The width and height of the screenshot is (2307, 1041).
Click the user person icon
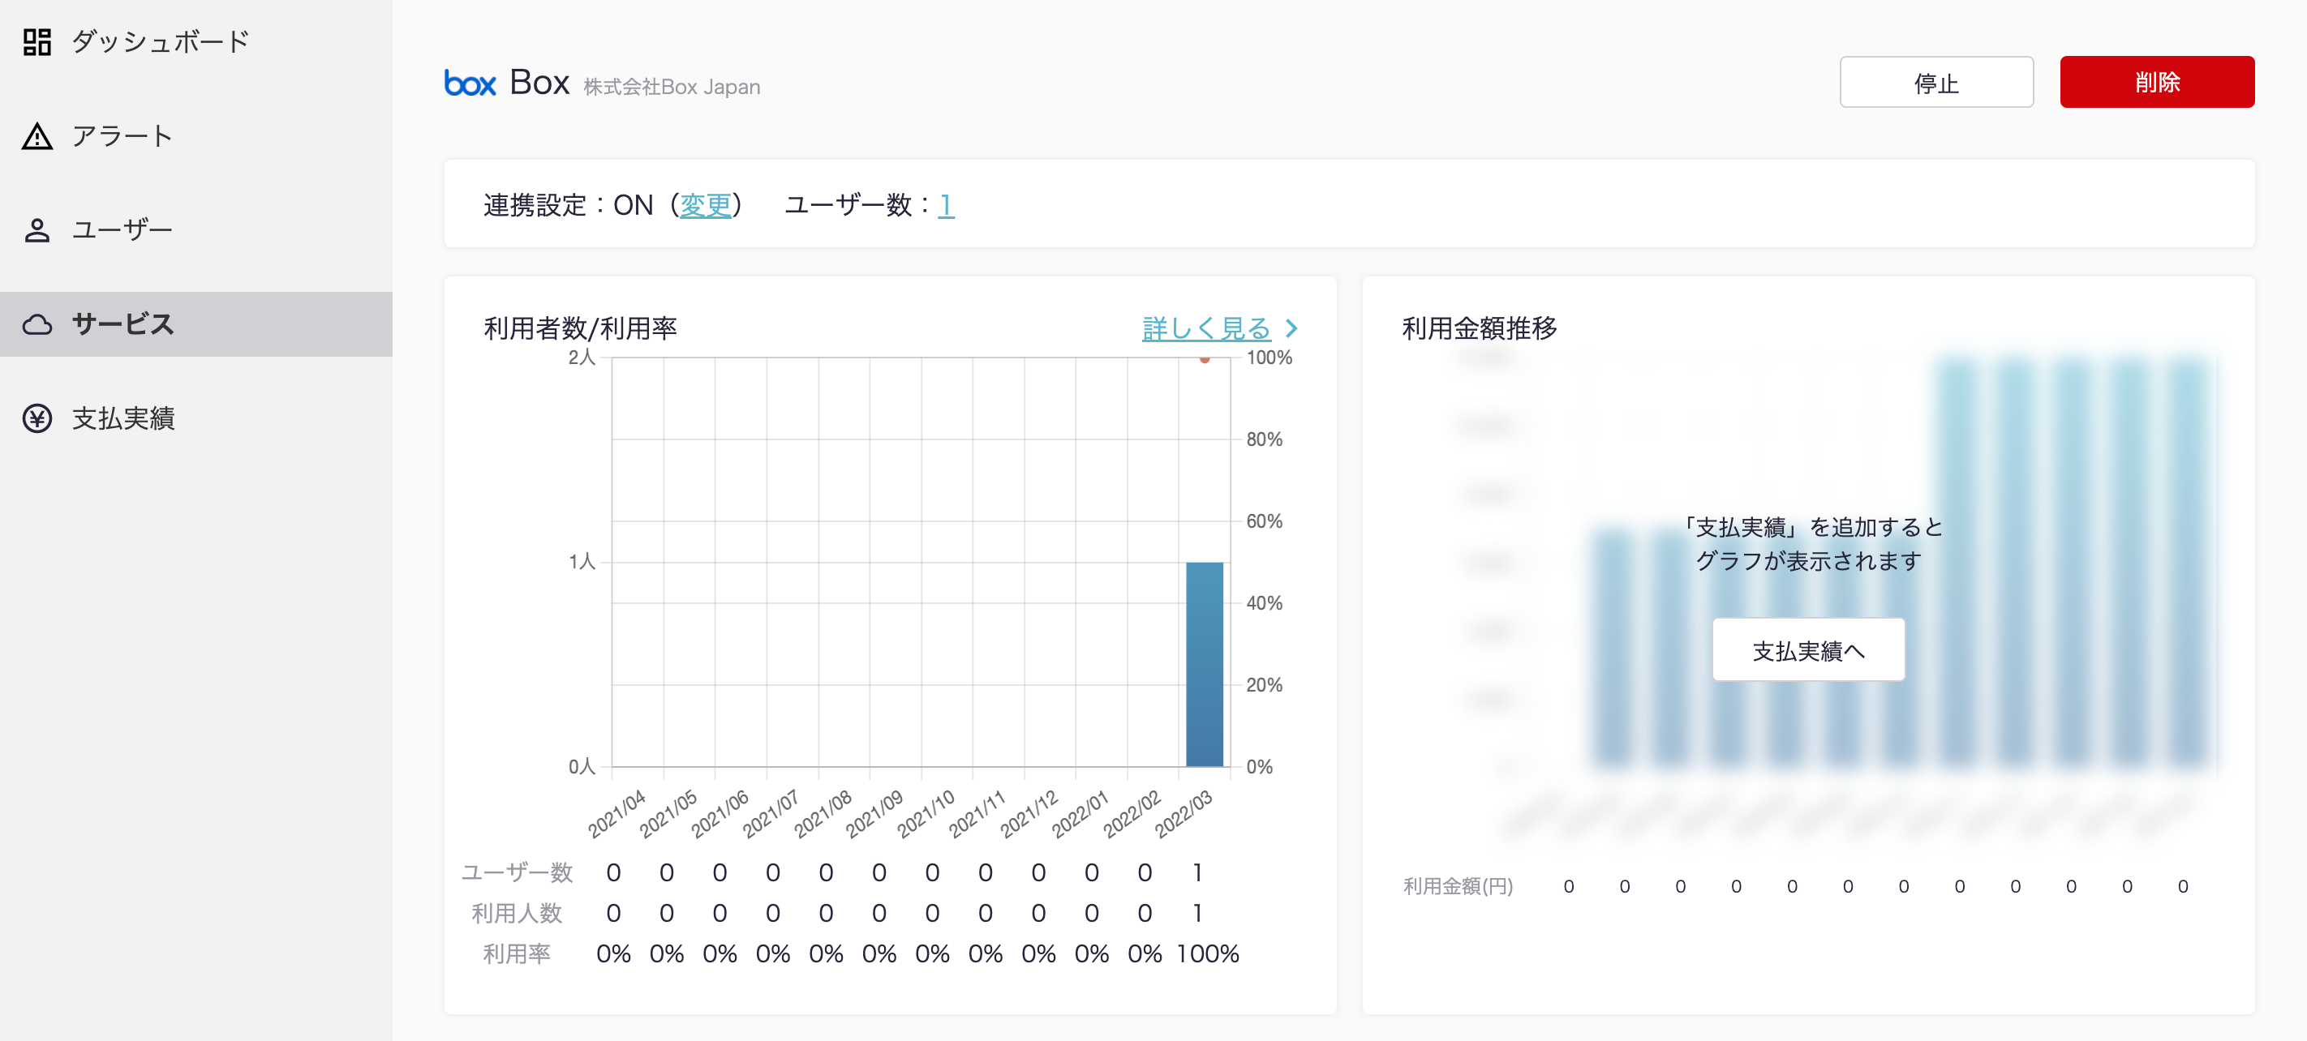click(x=37, y=230)
